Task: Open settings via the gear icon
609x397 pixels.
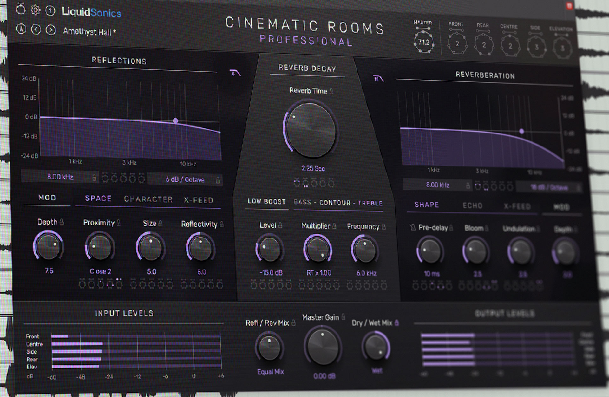Action: tap(36, 10)
